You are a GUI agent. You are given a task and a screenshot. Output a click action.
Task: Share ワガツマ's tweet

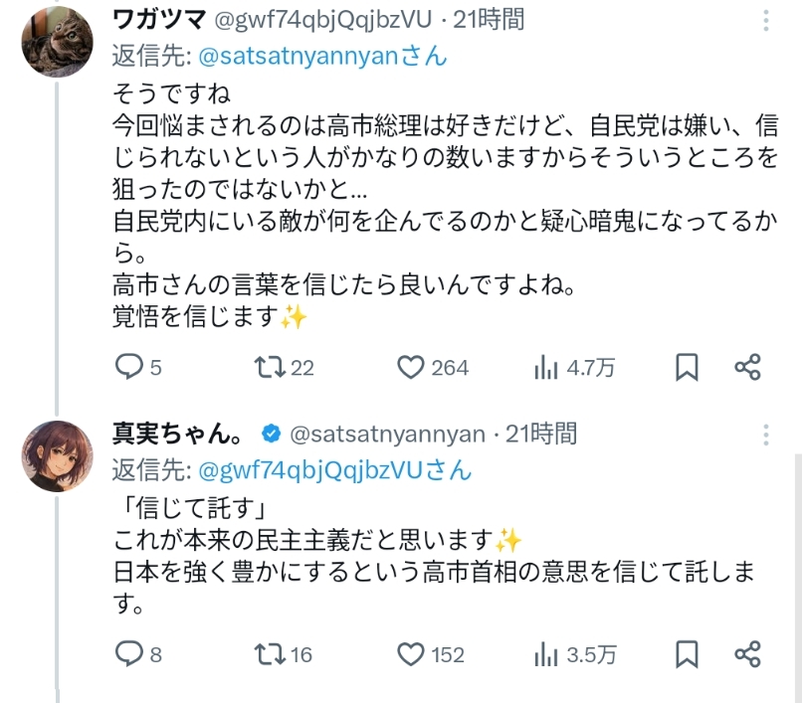(748, 368)
